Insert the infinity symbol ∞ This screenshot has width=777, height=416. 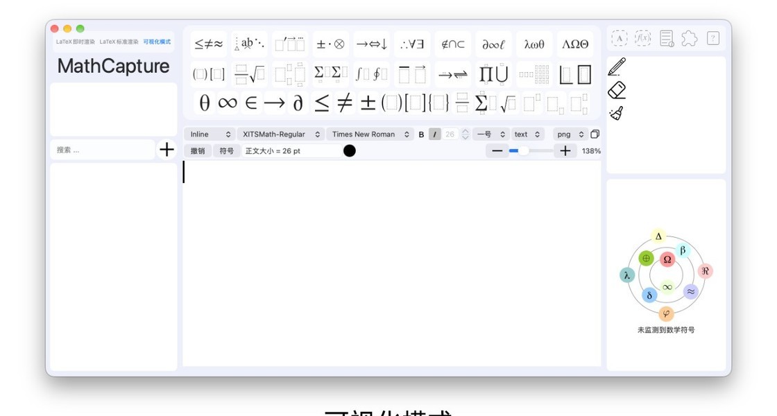(228, 103)
